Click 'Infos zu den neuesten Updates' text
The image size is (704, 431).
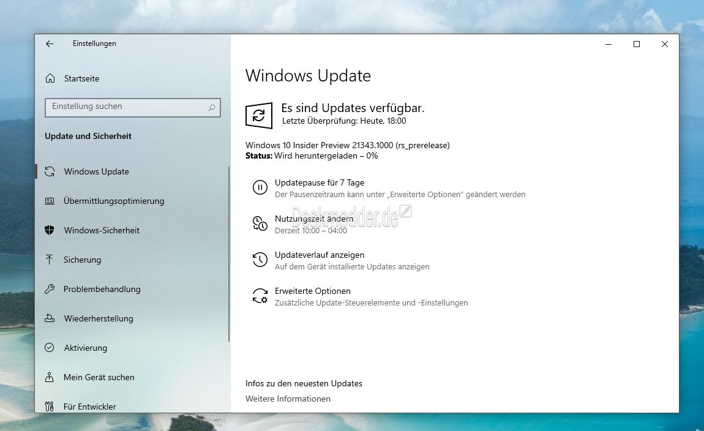[304, 383]
